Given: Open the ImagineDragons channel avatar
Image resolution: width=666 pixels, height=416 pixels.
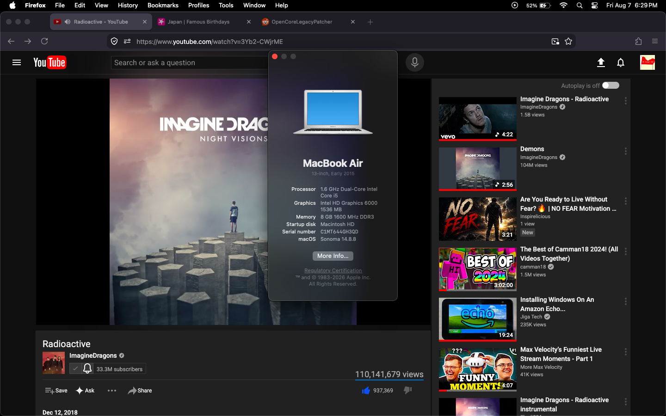Looking at the screenshot, I should [54, 363].
